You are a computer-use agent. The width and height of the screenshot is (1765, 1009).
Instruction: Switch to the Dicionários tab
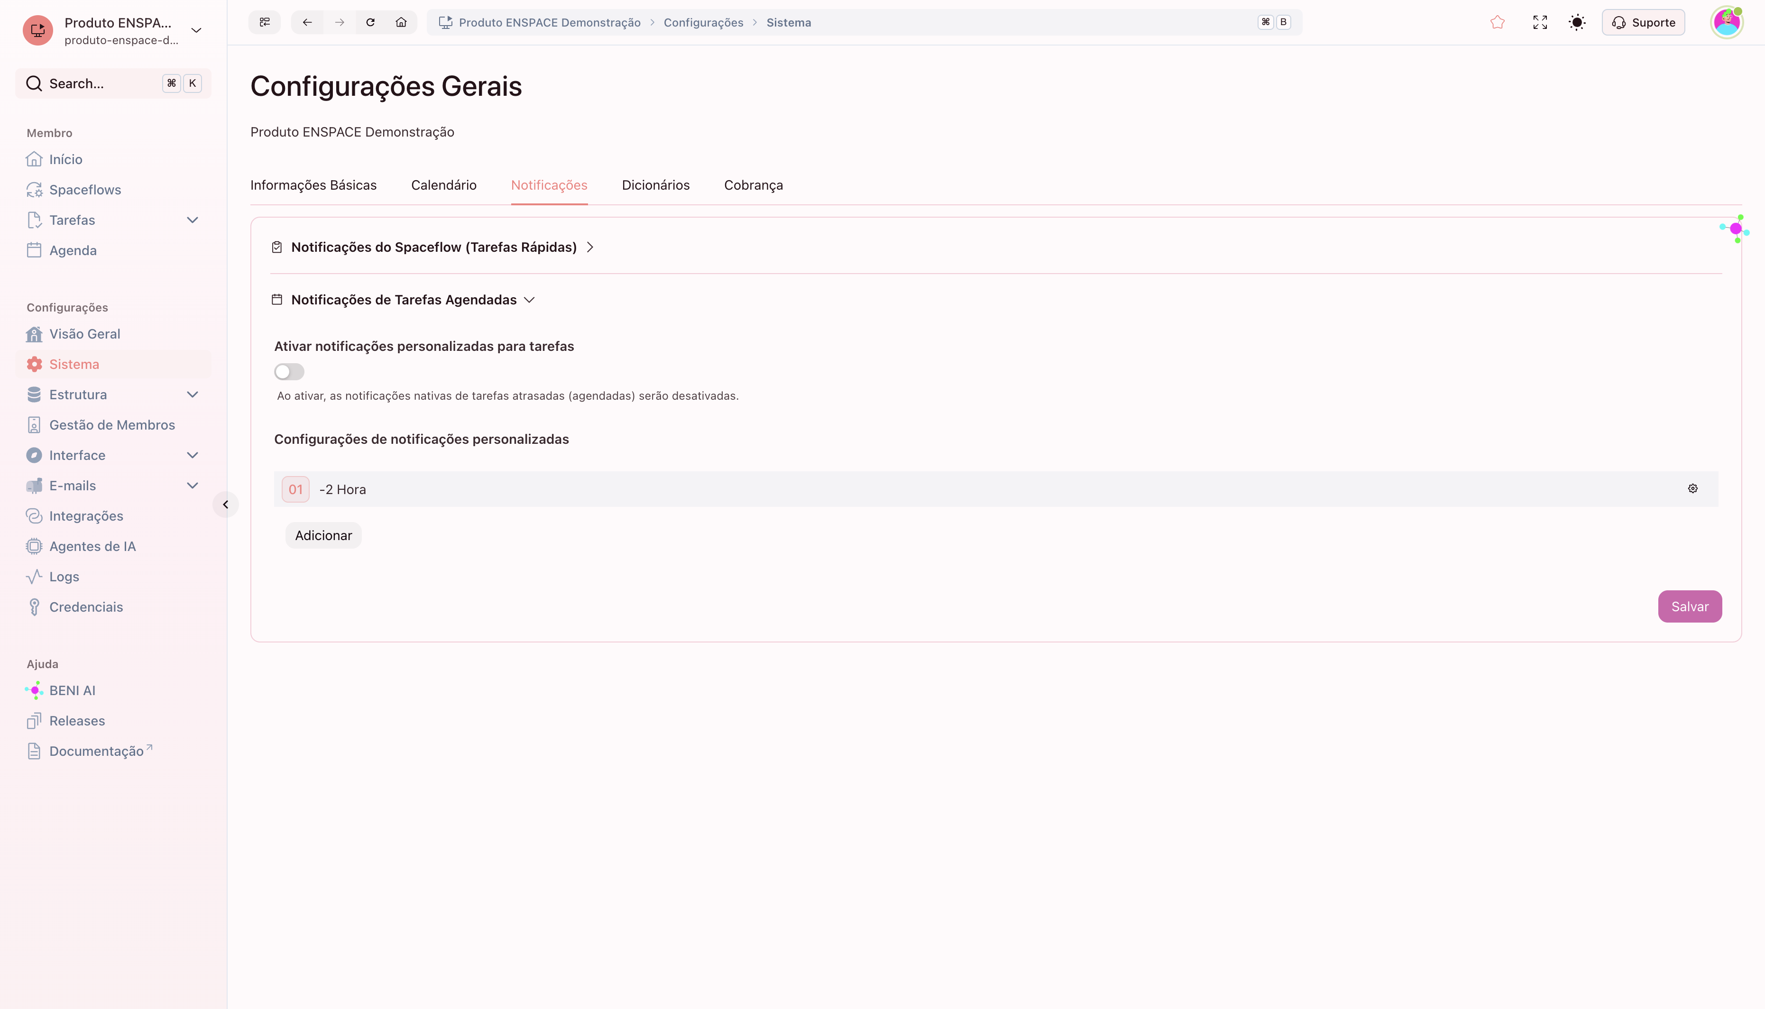coord(655,185)
